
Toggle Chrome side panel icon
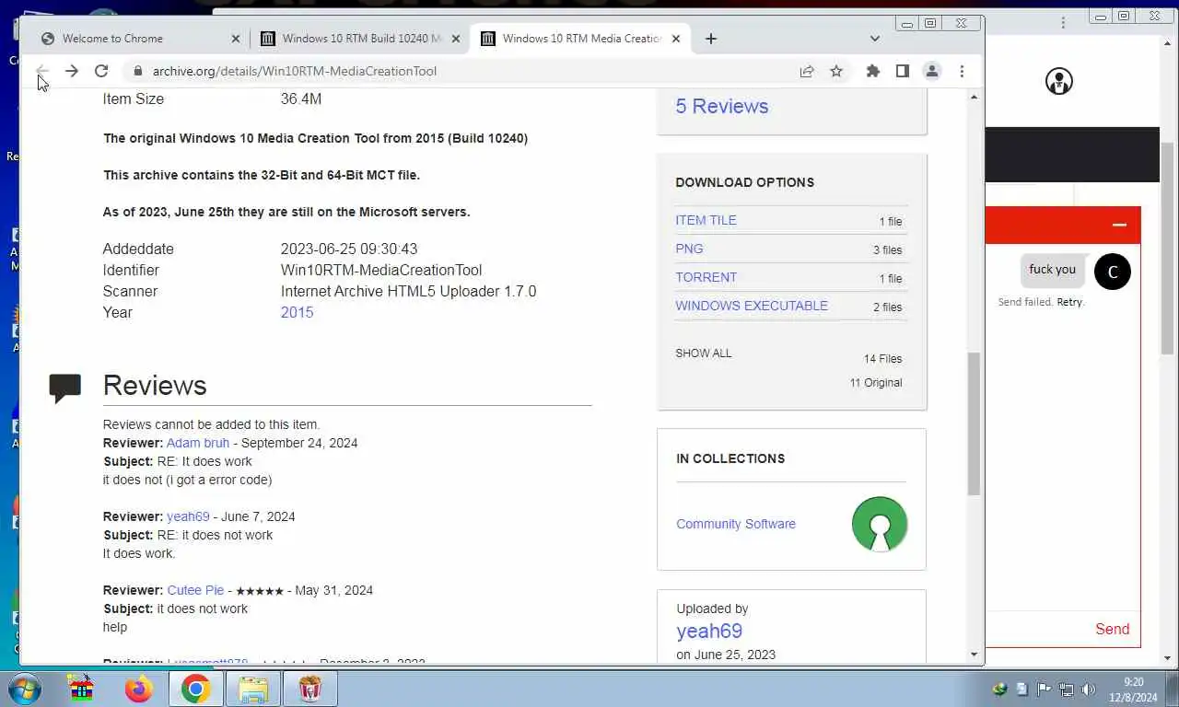[903, 71]
